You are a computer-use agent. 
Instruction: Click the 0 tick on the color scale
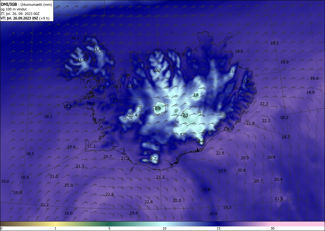pos(1,228)
